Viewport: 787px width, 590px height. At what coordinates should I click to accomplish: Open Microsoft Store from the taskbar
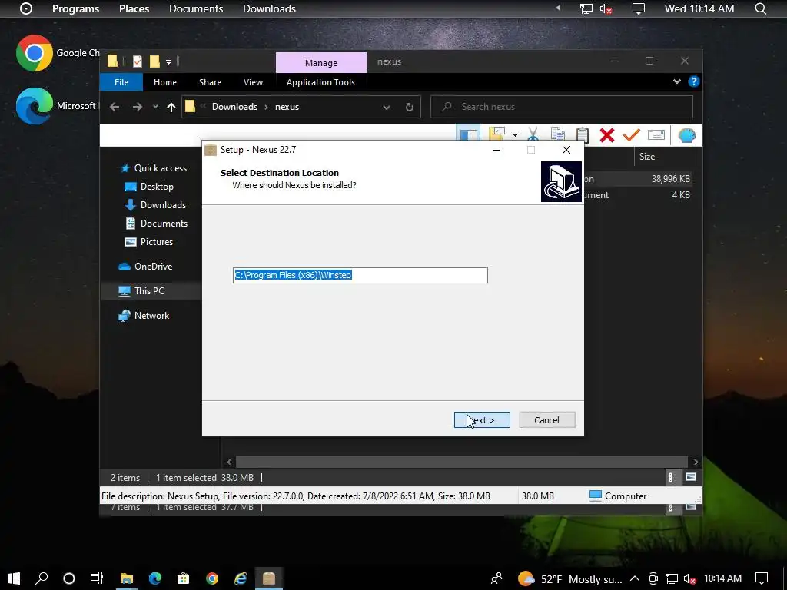183,578
